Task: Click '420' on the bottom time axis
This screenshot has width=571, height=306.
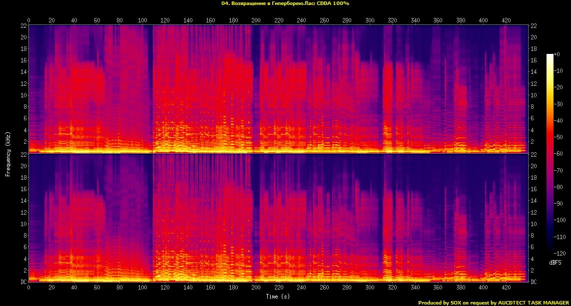Action: 506,287
